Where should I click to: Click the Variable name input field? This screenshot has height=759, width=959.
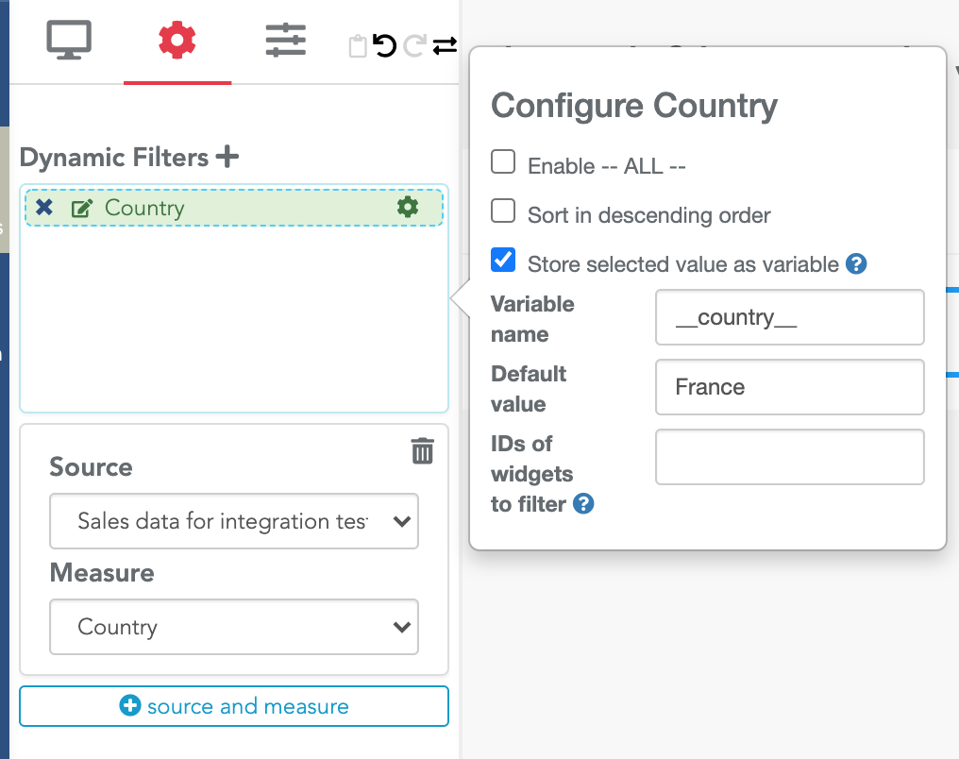pyautogui.click(x=789, y=317)
